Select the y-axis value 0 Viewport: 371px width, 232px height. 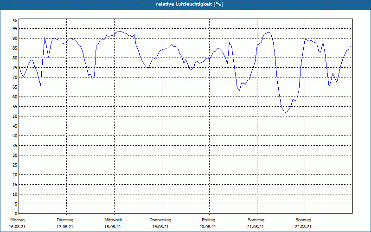pyautogui.click(x=16, y=214)
